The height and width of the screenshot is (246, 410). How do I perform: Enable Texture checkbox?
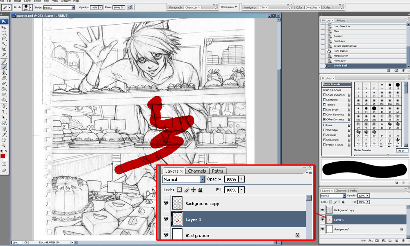324,105
